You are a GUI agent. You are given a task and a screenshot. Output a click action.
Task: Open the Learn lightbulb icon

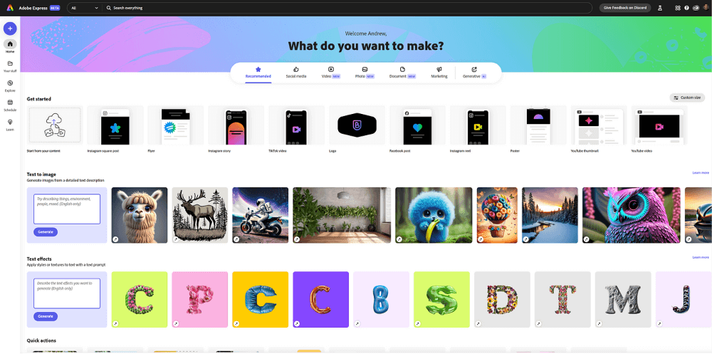tap(10, 125)
